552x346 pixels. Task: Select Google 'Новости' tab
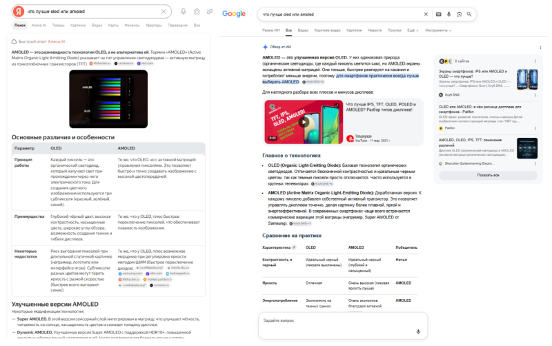(x=375, y=30)
